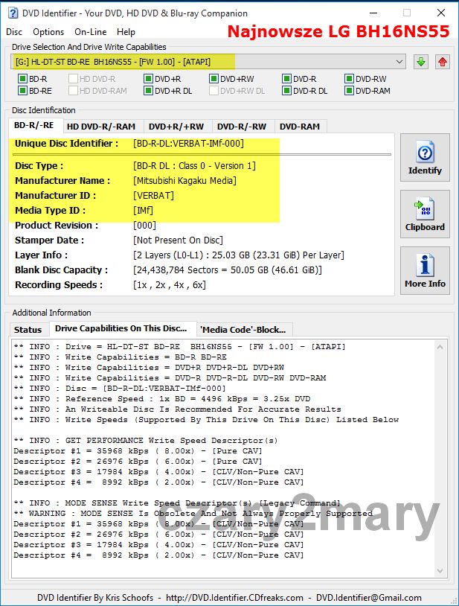This screenshot has width=459, height=606.
Task: Toggle the DVD-R capability checkbox
Action: click(x=286, y=79)
